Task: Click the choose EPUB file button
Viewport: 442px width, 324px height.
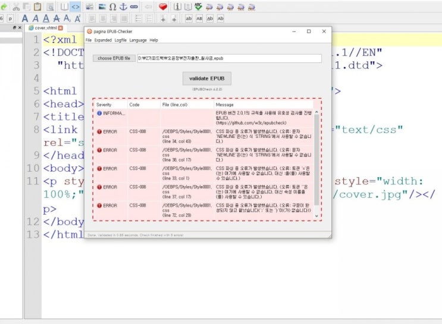Action: click(114, 58)
